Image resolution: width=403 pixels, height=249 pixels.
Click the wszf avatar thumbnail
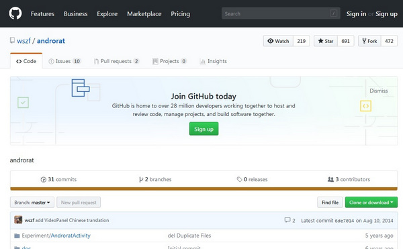[18, 220]
